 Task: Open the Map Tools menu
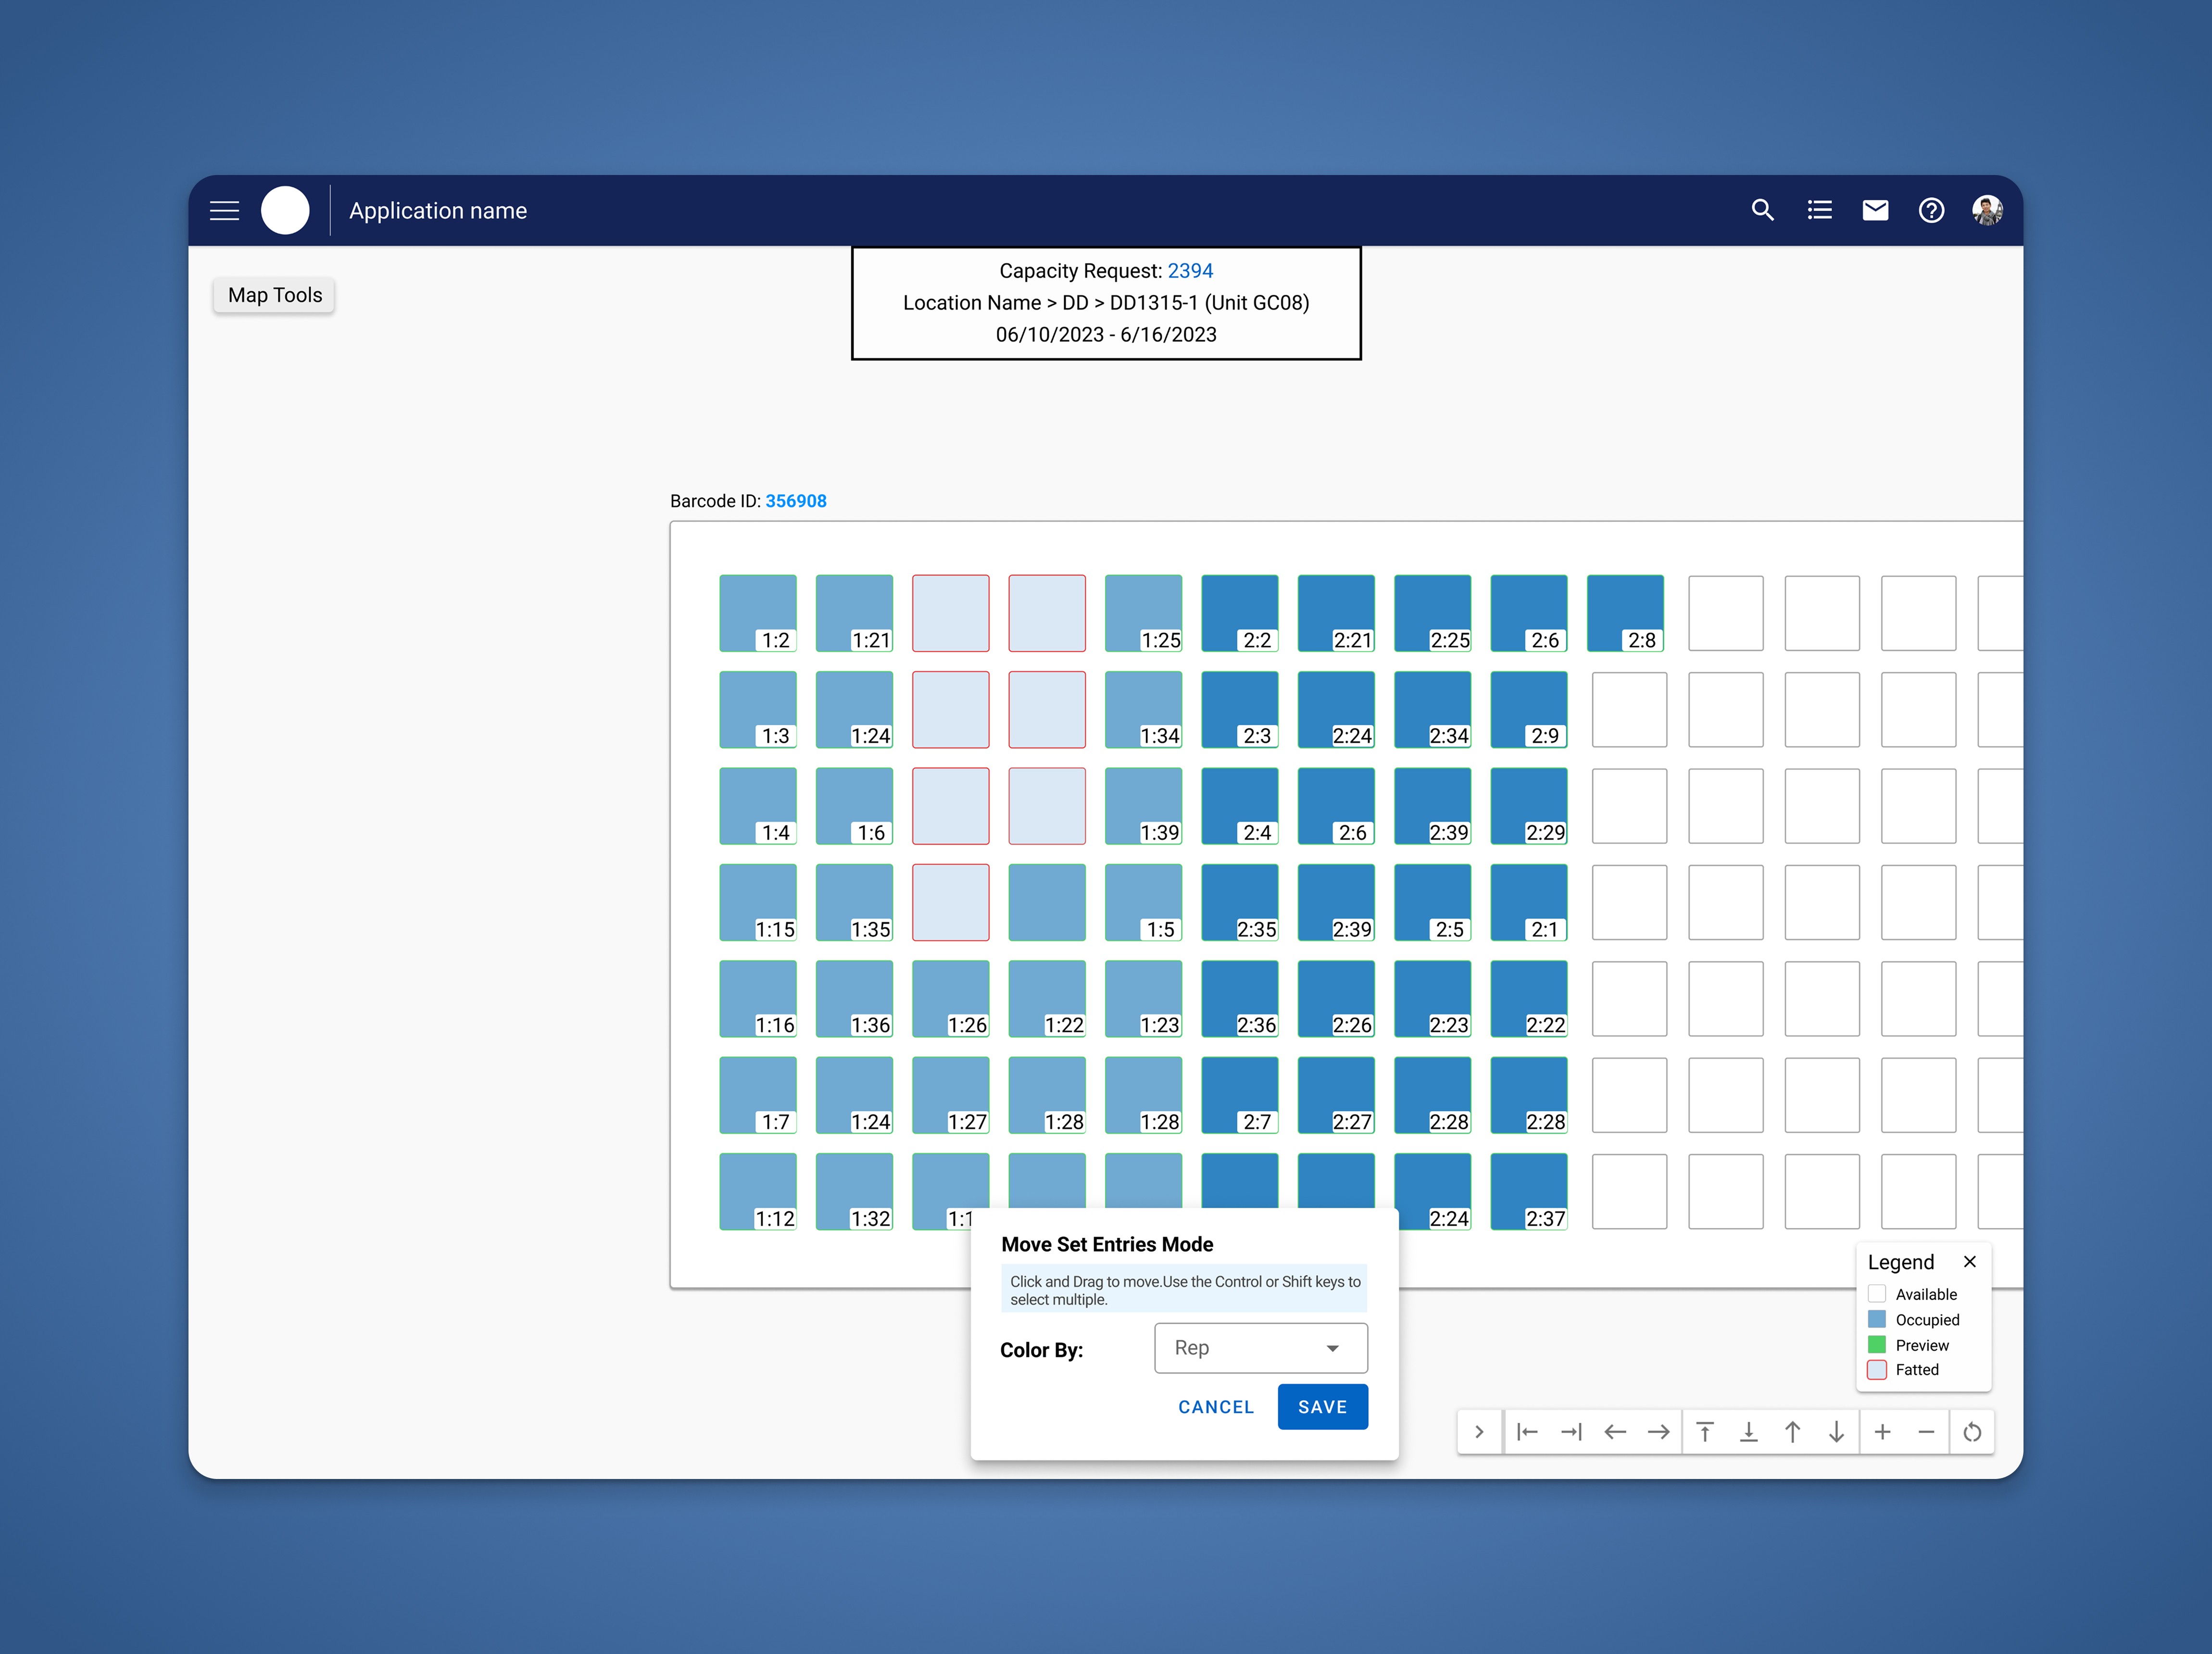coord(274,295)
